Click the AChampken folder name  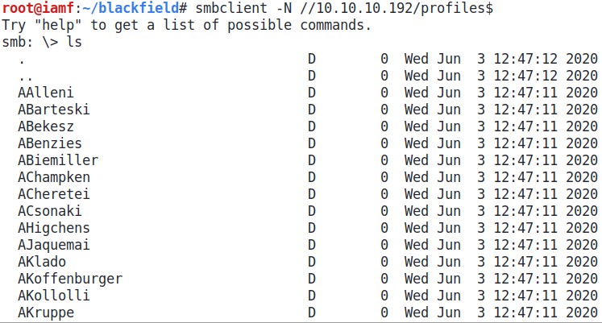click(x=53, y=177)
